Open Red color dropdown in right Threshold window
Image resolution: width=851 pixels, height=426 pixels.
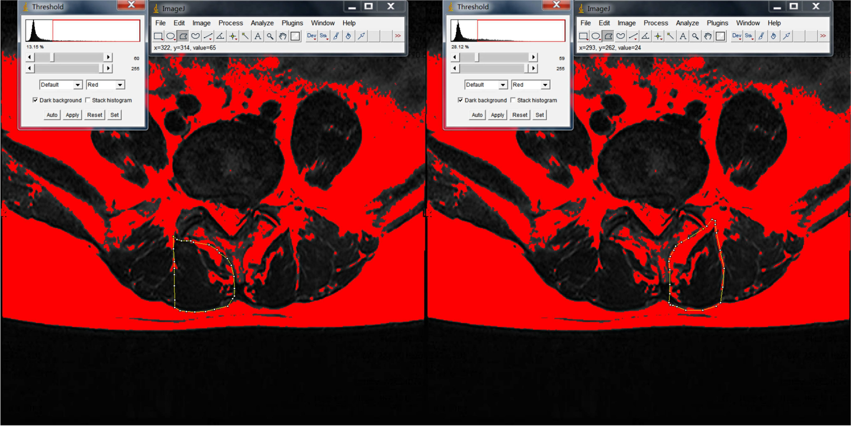point(530,85)
